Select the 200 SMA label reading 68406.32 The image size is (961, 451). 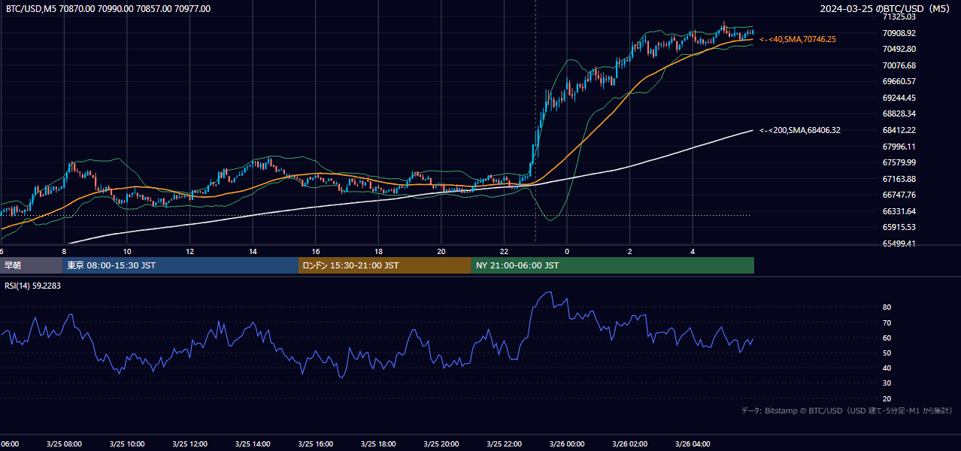click(800, 130)
